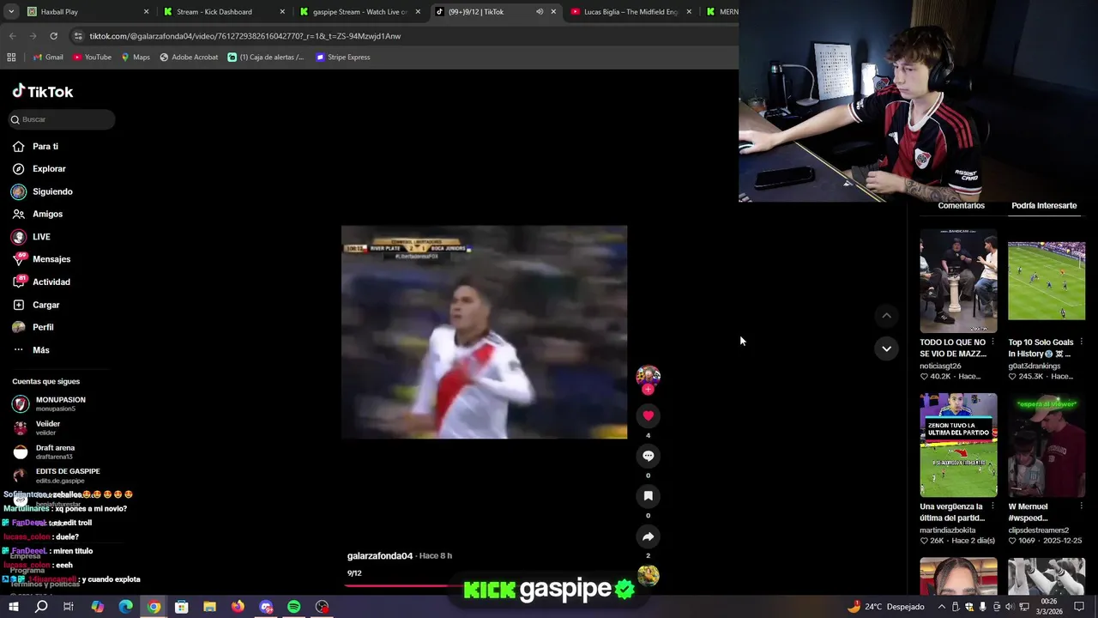Open system volume control in tray

click(x=1010, y=607)
